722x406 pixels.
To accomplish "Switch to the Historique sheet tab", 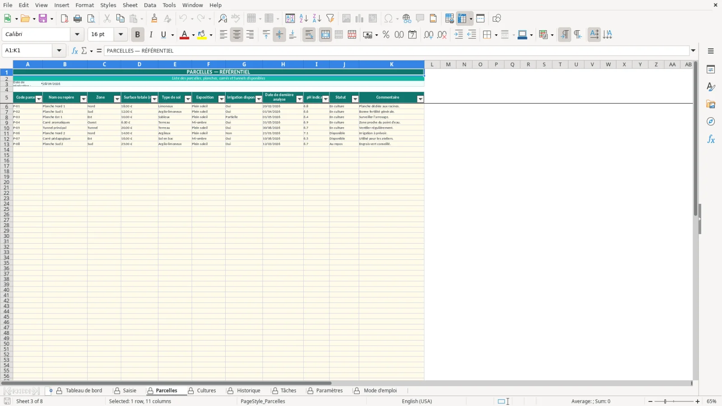I will click(x=248, y=391).
